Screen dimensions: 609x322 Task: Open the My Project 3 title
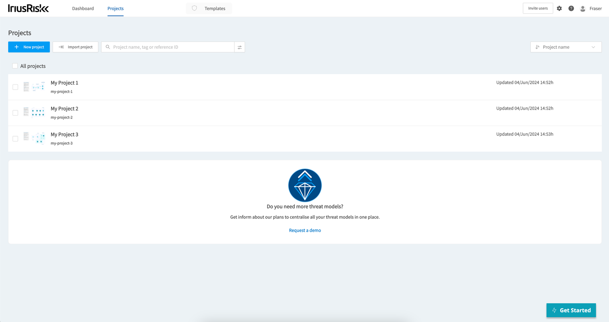coord(65,134)
